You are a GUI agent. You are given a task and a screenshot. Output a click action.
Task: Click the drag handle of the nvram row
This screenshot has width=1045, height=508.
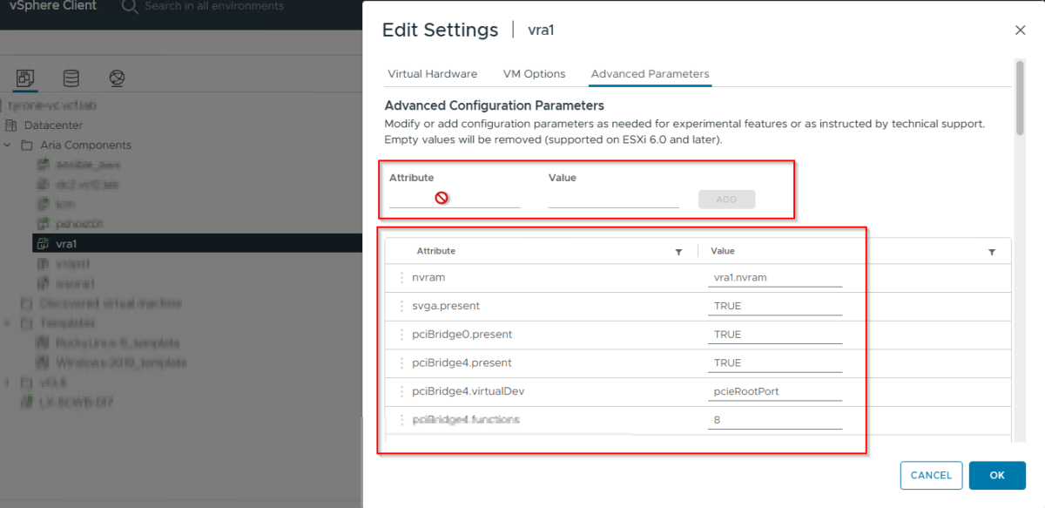(401, 278)
